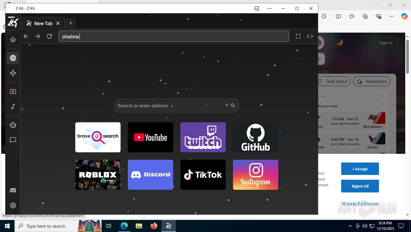Open Copilot icon in Edge toolbar
Viewport: 411px width, 232px height.
point(404,16)
